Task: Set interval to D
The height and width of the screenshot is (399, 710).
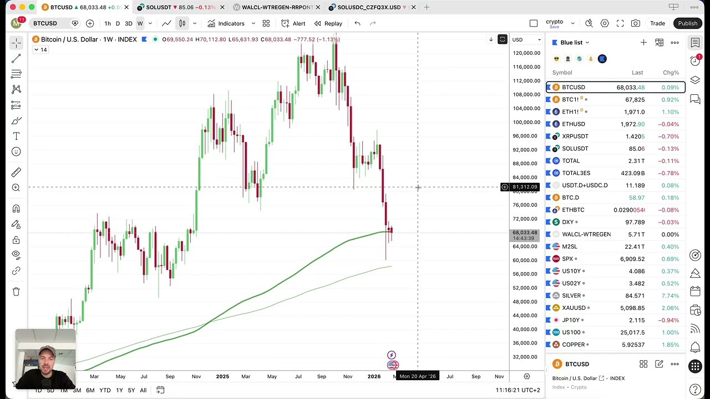Action: click(x=118, y=23)
